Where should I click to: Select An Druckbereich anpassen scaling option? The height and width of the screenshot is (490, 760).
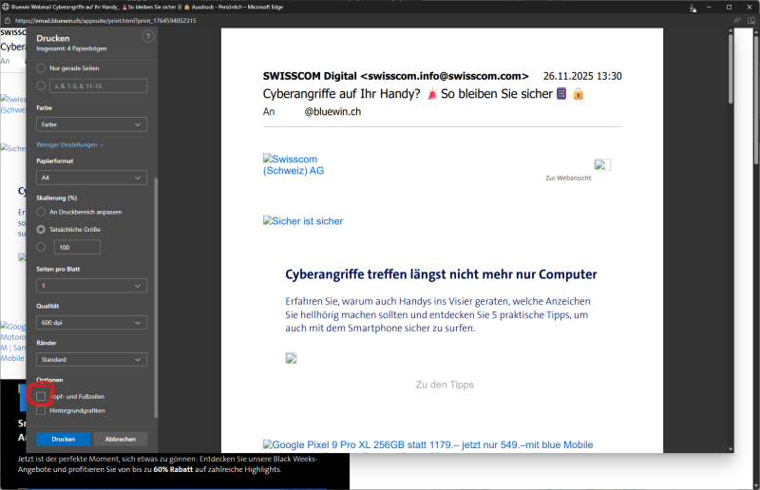(41, 211)
